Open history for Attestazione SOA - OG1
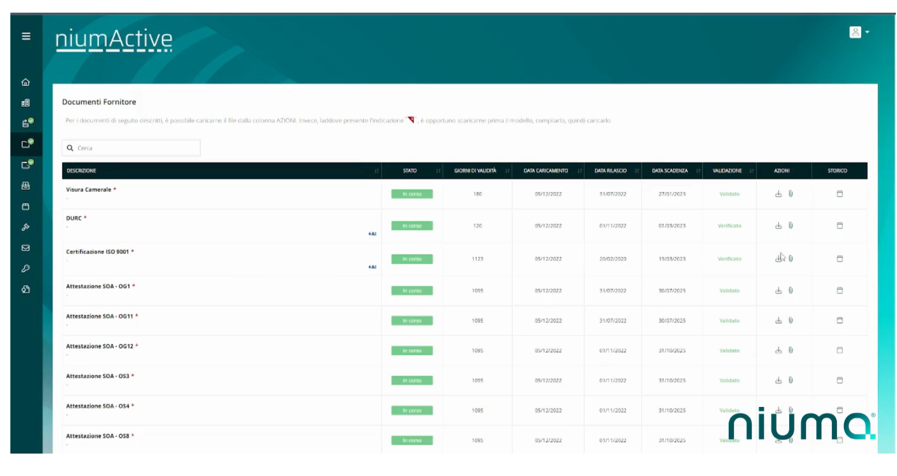897x476 pixels. (x=839, y=291)
